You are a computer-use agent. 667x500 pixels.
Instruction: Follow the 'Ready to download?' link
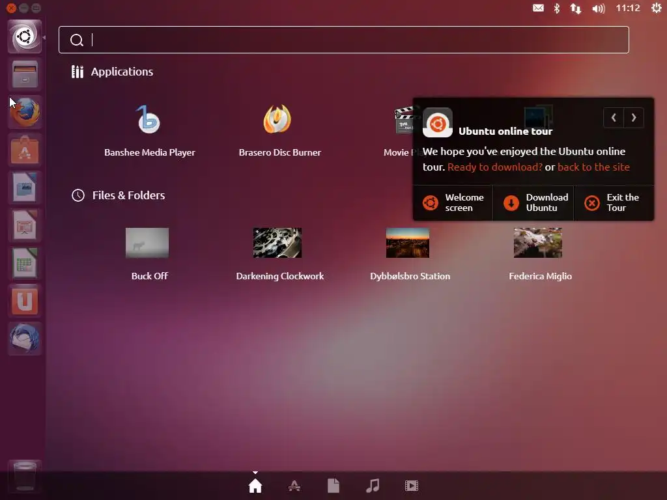(495, 167)
